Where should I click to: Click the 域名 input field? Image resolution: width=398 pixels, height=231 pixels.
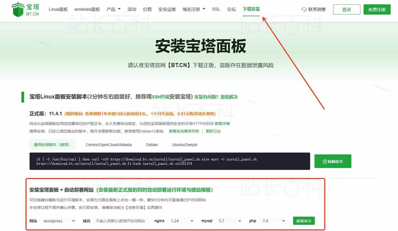[x=120, y=221]
